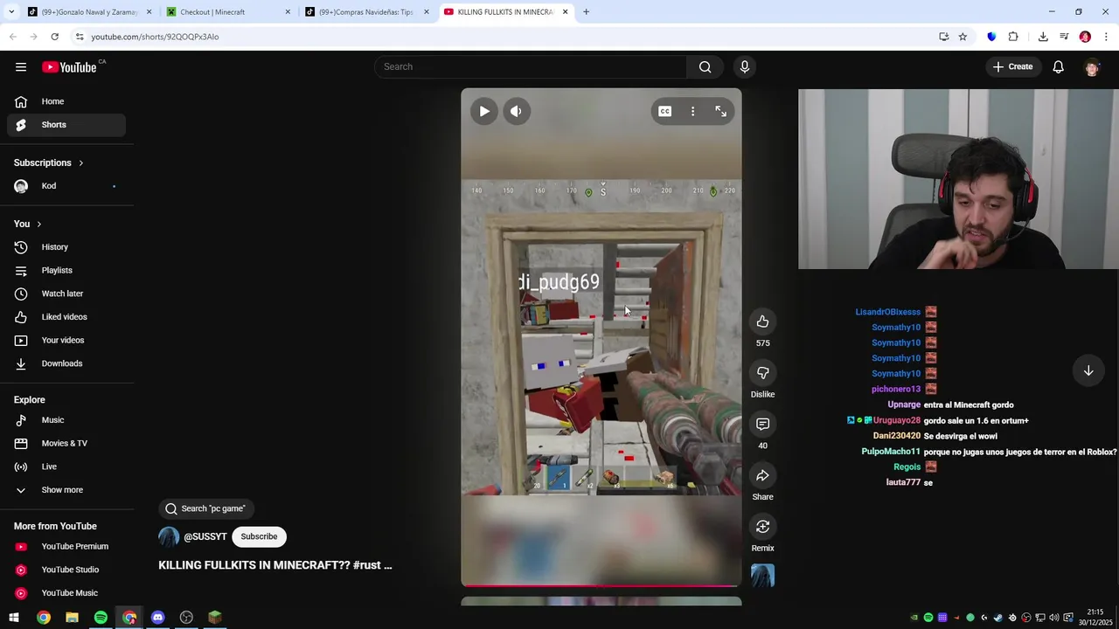
Task: Open Live under Explore
Action: click(66, 467)
